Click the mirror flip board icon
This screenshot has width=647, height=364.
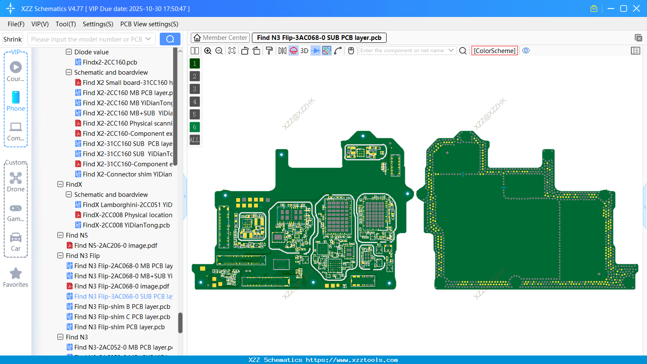[282, 51]
